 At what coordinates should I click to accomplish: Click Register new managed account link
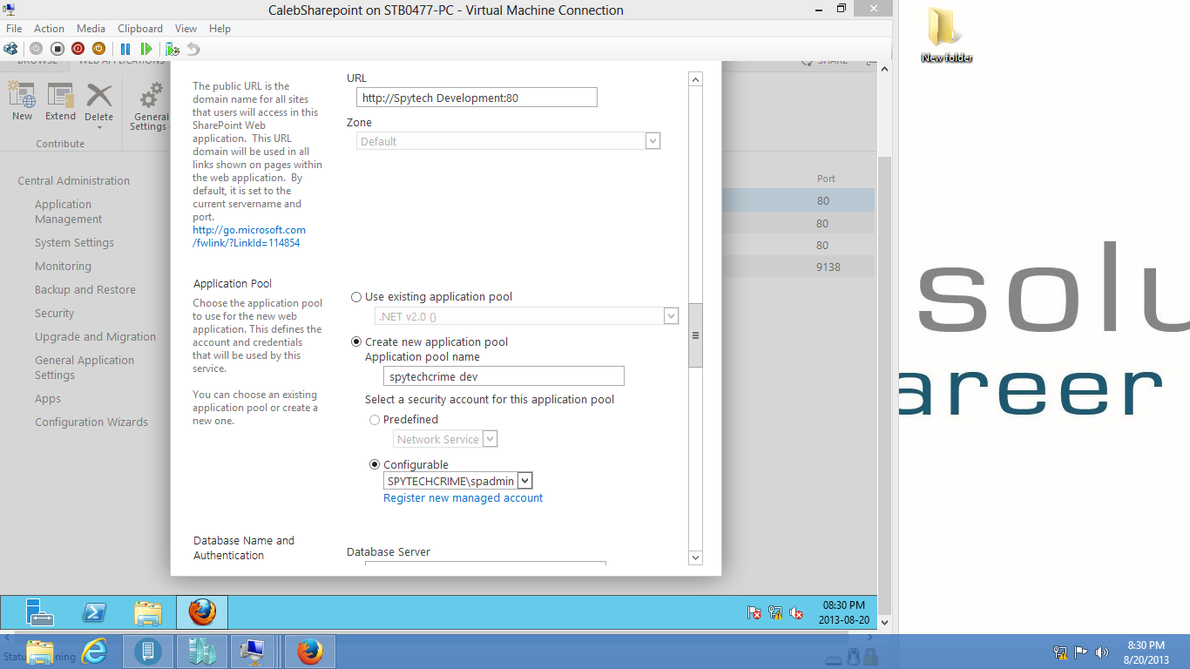point(463,498)
